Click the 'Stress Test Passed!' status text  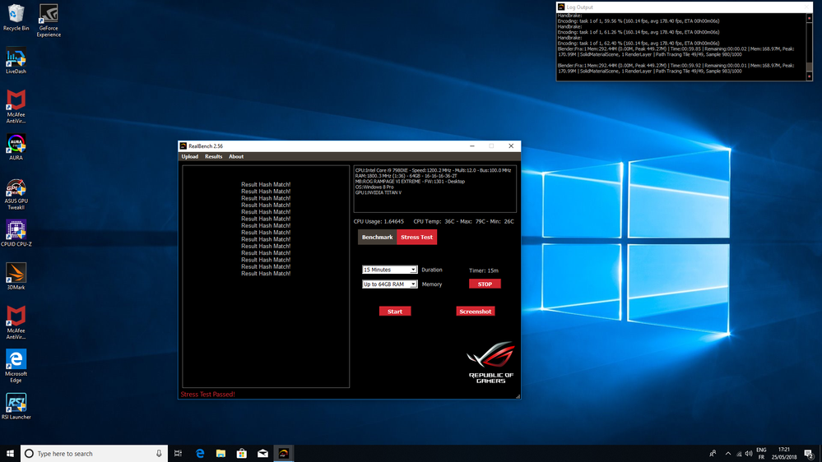click(207, 395)
